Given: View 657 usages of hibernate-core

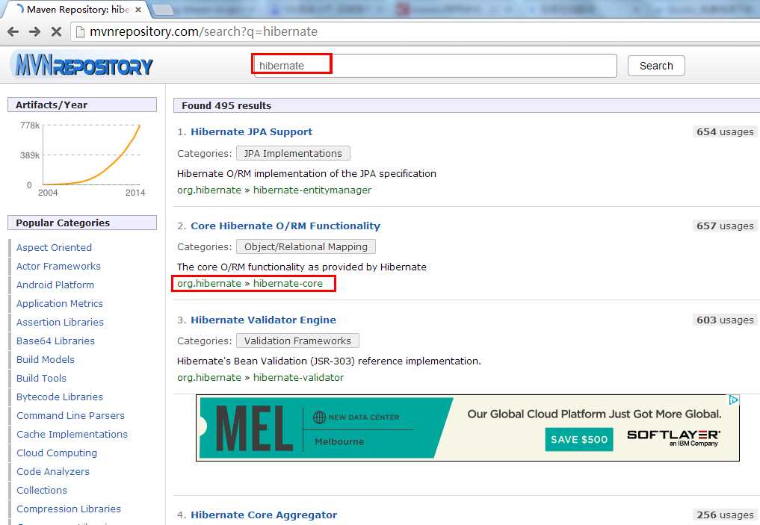Looking at the screenshot, I should (725, 226).
